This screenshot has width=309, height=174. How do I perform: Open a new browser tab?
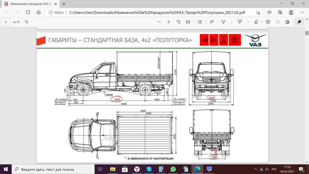pos(64,4)
